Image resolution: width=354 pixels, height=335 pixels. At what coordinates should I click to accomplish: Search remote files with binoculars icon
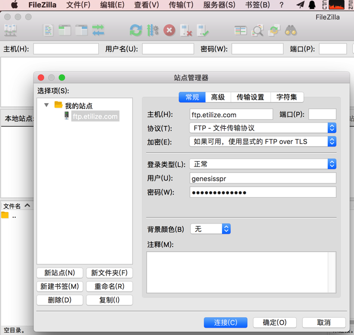(291, 30)
